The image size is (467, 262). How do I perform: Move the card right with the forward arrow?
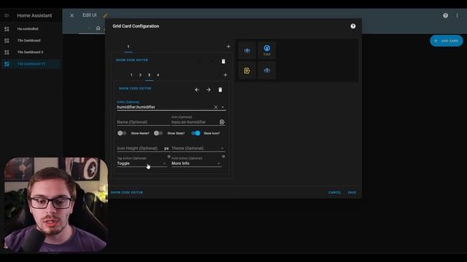(209, 90)
